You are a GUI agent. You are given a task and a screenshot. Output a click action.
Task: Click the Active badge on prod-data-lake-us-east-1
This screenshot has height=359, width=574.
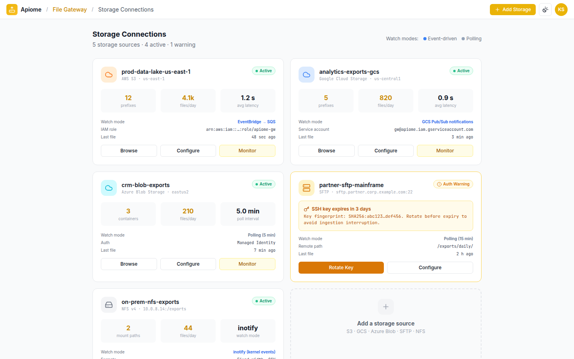tap(263, 71)
